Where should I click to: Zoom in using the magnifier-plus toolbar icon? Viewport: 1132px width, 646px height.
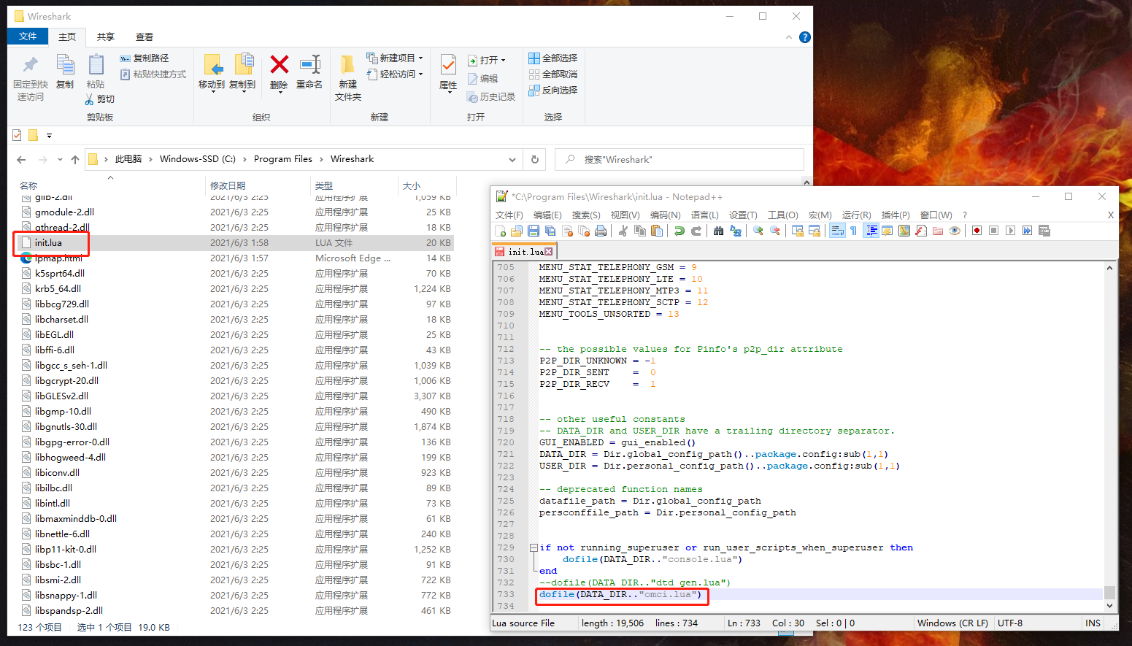759,231
